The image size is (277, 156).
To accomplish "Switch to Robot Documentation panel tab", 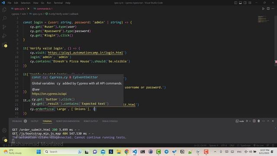I will coord(68,121).
